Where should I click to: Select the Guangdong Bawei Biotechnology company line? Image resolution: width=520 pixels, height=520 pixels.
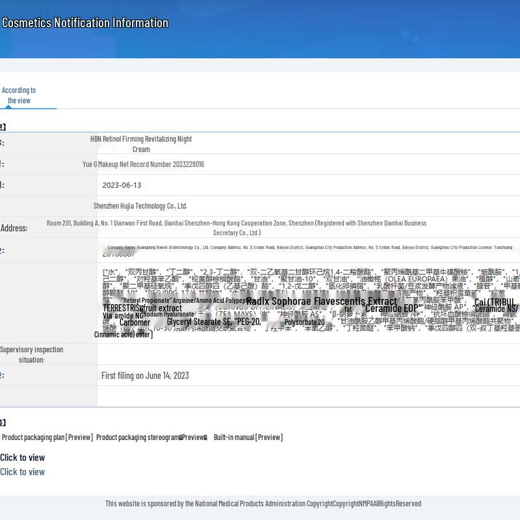[310, 247]
